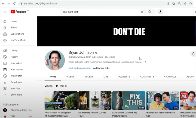The height and width of the screenshot is (118, 196).
Task: Toggle channel notification bell
Action: pos(193,54)
